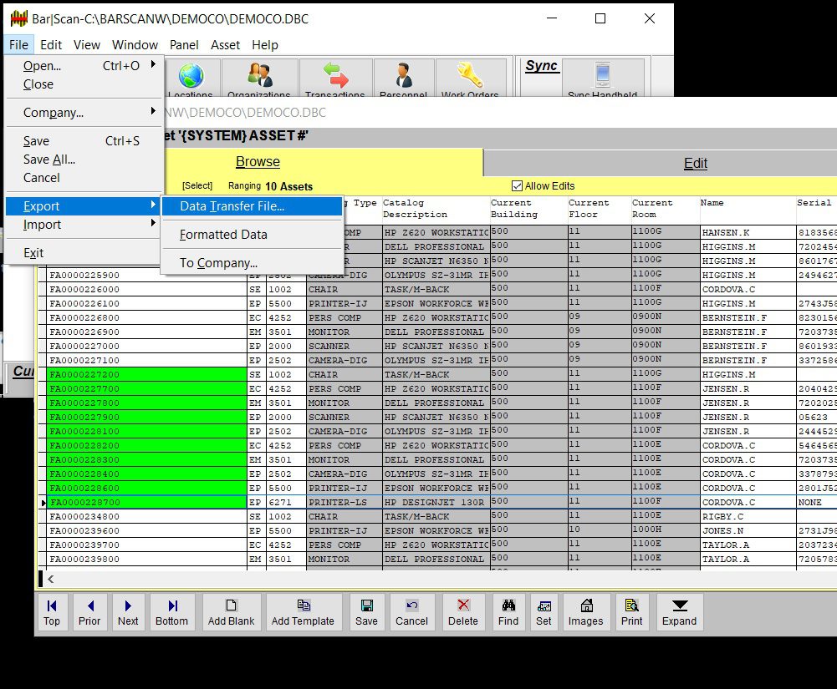This screenshot has height=689, width=837.
Task: Click RIGBY.C name cell
Action: click(x=748, y=516)
